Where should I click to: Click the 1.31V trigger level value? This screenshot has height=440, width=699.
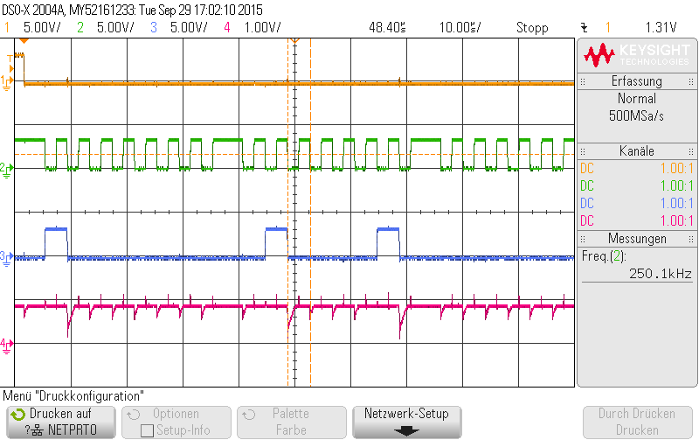661,28
